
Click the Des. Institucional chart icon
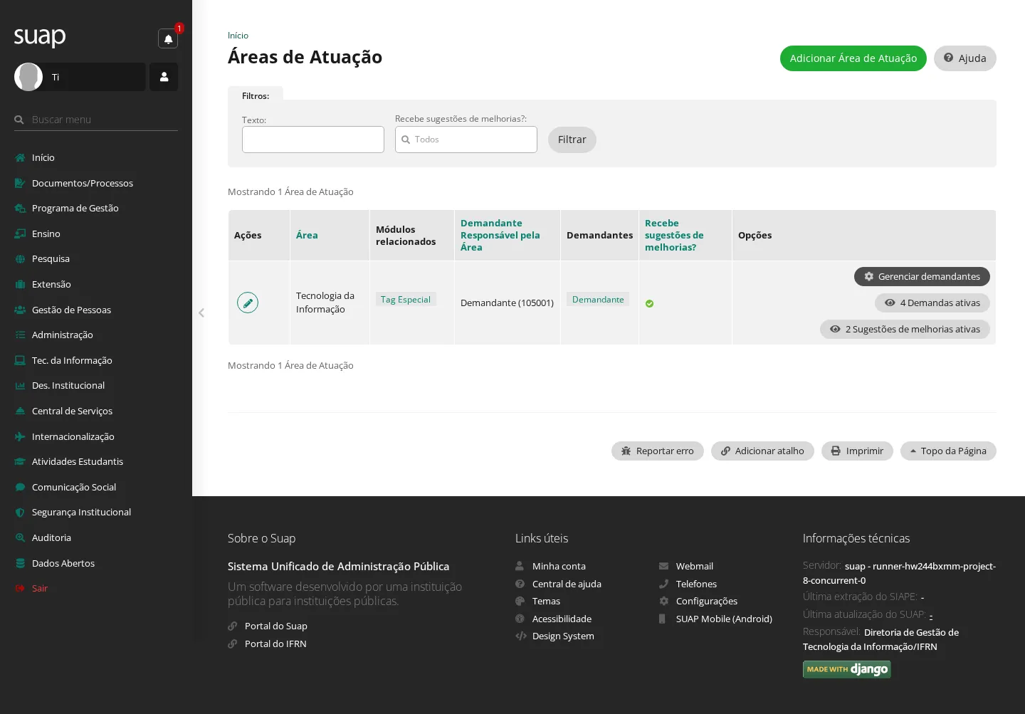point(20,386)
